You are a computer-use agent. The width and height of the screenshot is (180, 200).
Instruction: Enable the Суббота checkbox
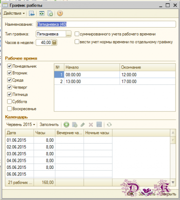point(9,102)
